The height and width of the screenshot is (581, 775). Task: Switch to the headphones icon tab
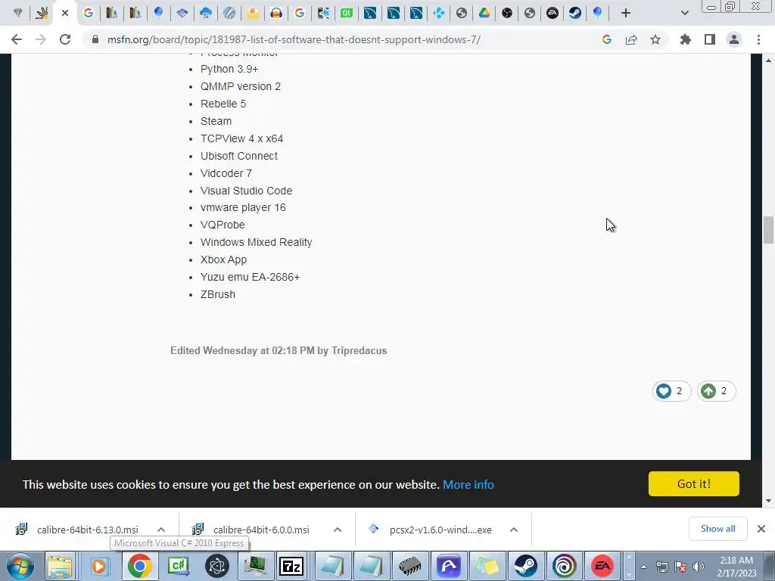pyautogui.click(x=275, y=14)
